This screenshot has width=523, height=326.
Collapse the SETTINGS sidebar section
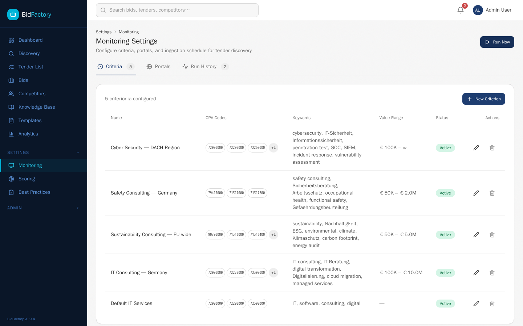pyautogui.click(x=44, y=152)
